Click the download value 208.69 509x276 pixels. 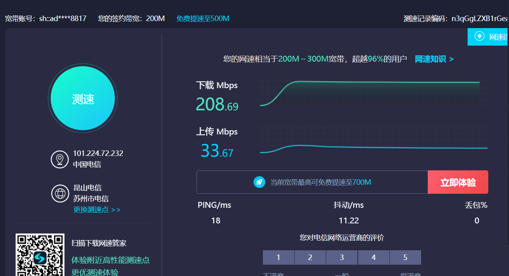click(x=217, y=104)
